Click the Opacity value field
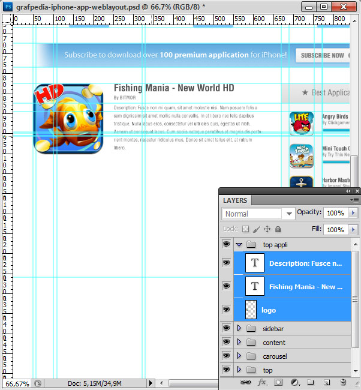This screenshot has width=361, height=390. coord(335,213)
